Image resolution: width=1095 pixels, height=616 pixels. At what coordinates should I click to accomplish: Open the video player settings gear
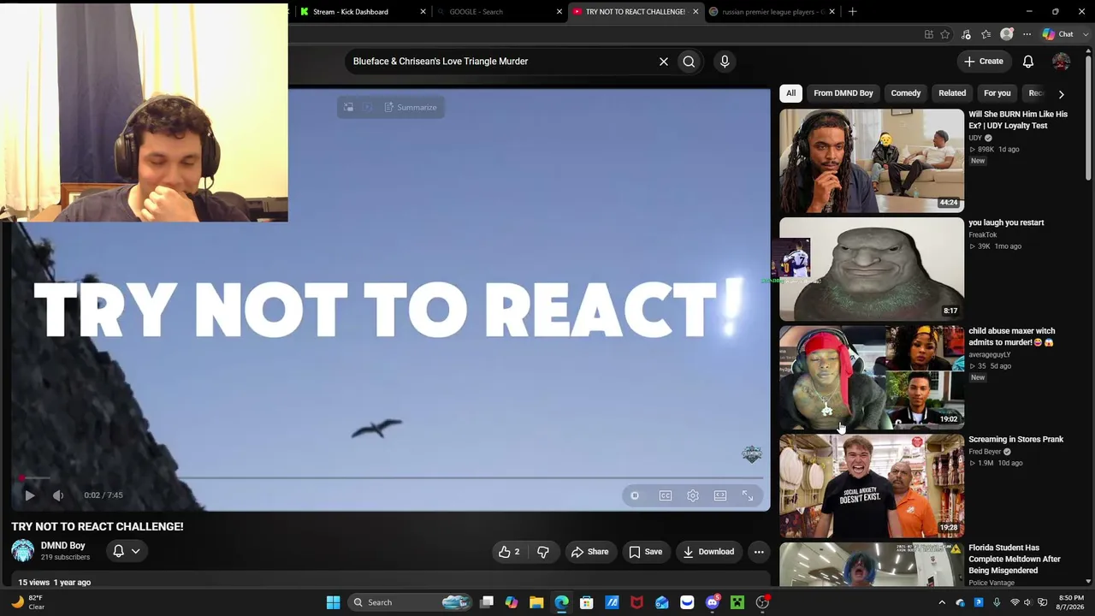pos(693,495)
